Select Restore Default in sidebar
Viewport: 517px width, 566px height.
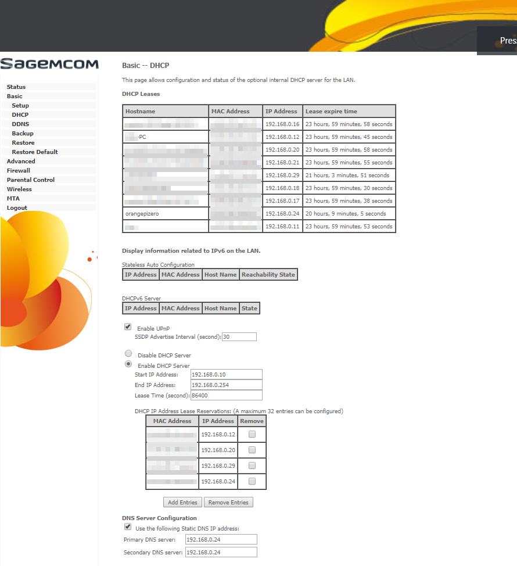[35, 152]
